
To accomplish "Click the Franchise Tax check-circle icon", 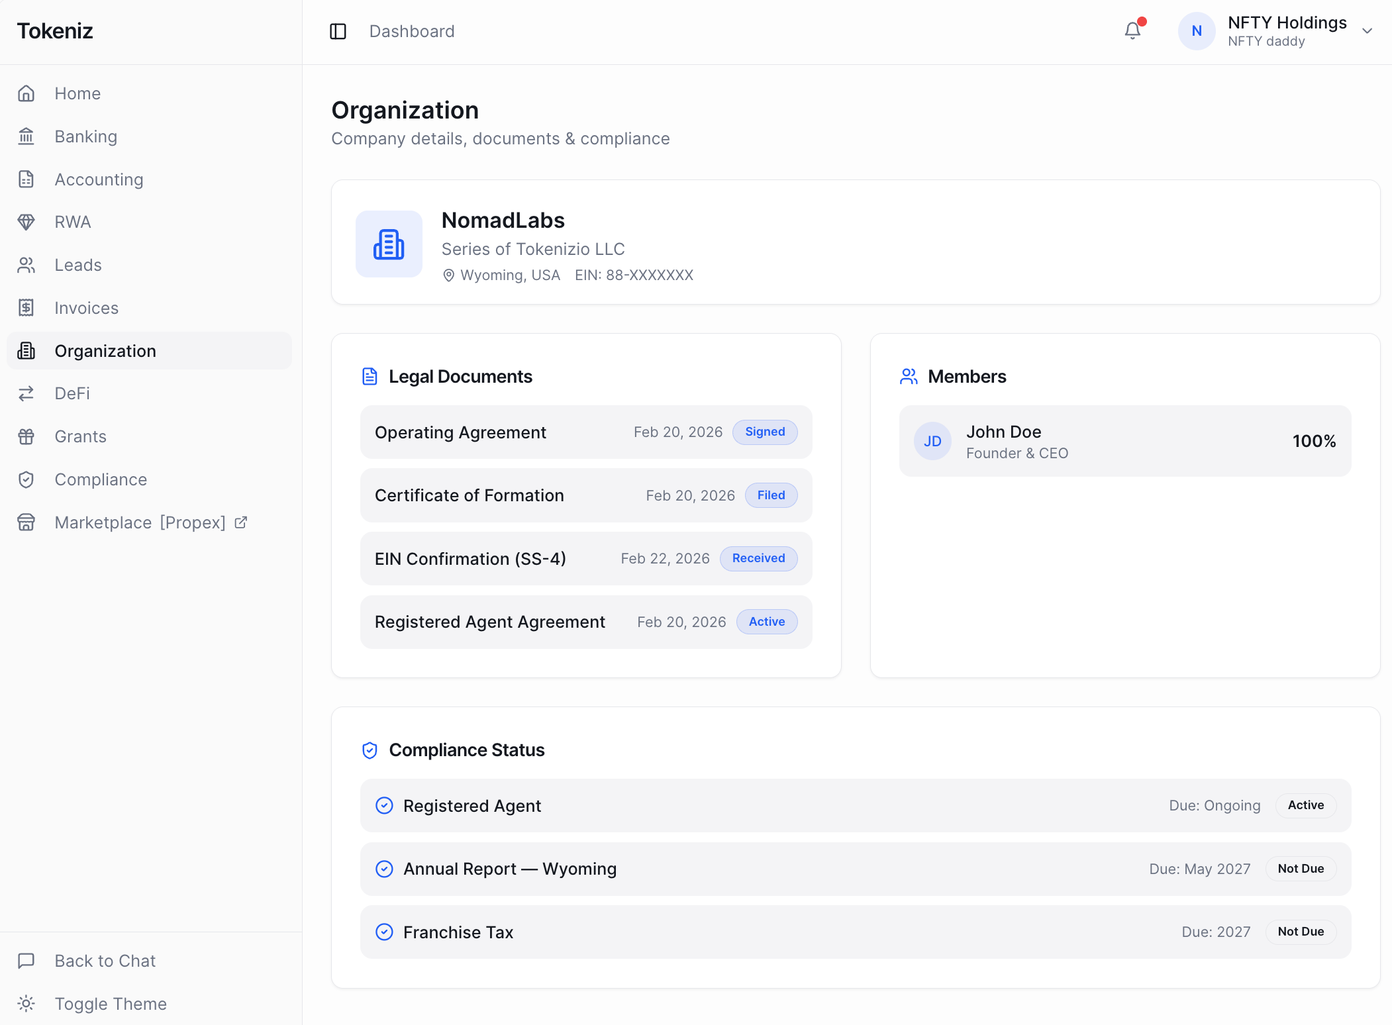I will point(384,932).
